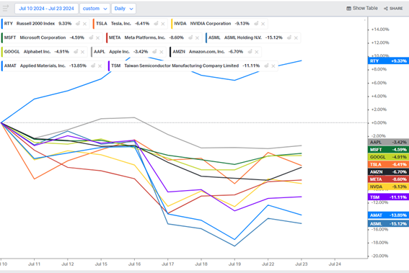Open the NVDA NVIDIA series style icon
Screen dimensions: 409x273
[256, 24]
